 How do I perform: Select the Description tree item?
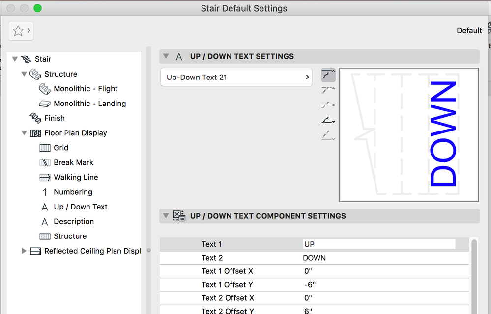(x=74, y=221)
